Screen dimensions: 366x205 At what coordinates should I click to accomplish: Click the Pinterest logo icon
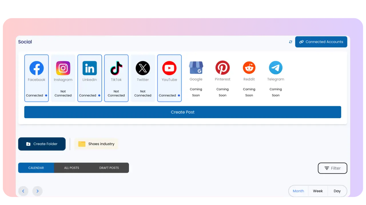click(x=222, y=67)
